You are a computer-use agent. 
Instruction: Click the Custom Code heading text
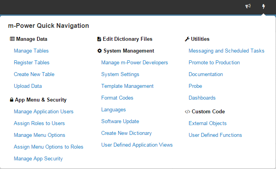(208, 111)
